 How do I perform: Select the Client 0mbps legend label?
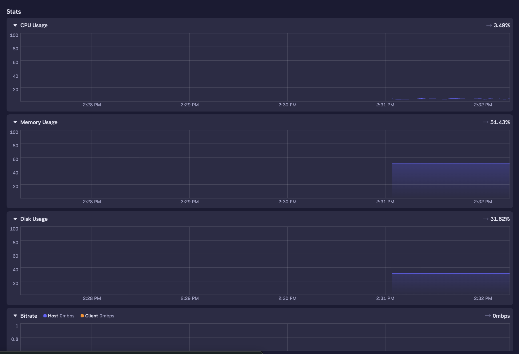click(x=100, y=316)
